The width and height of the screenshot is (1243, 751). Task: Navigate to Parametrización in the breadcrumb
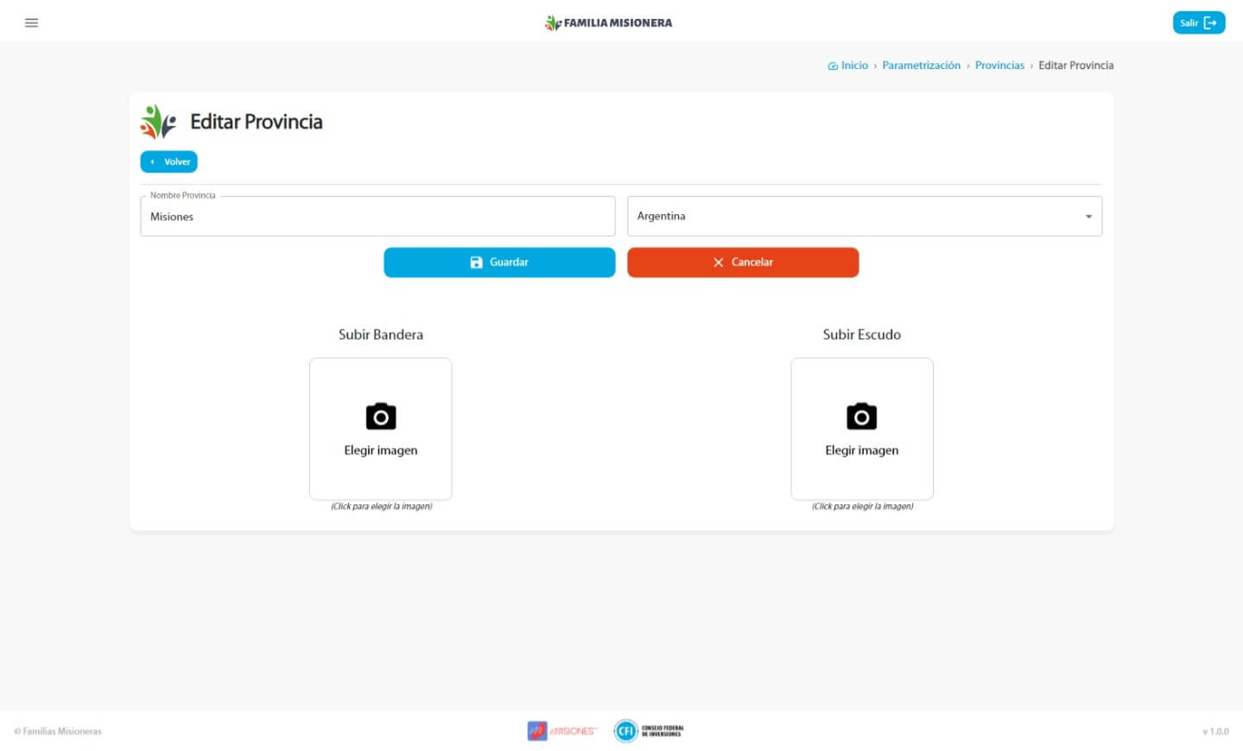921,66
